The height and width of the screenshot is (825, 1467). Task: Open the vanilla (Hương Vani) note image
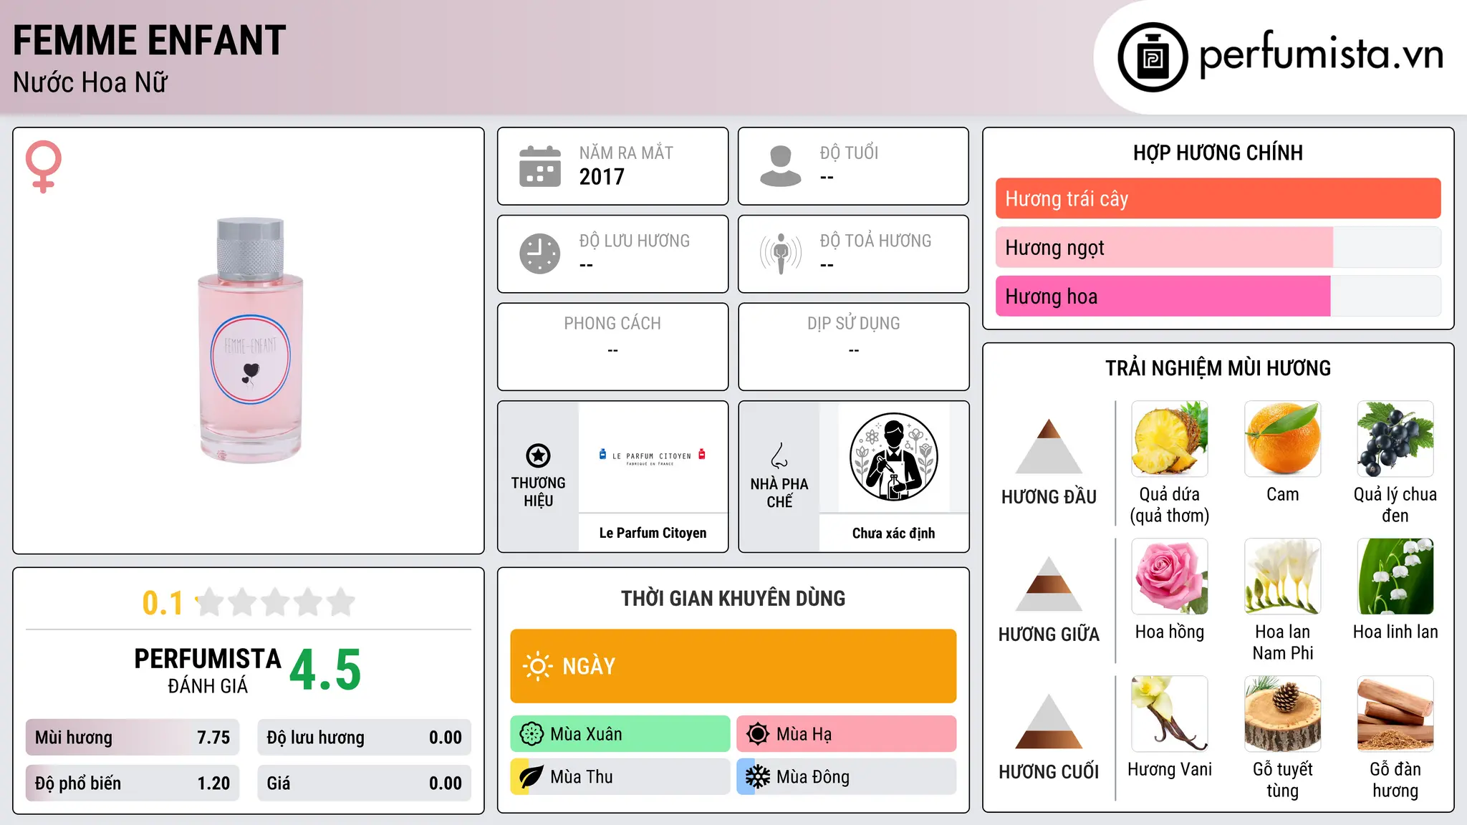(1170, 714)
